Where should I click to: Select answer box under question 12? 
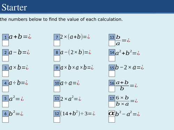(x=57, y=120)
